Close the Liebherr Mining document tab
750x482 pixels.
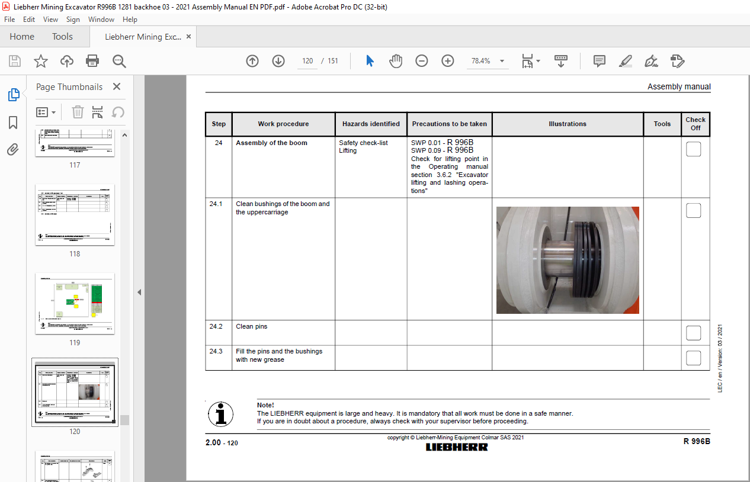click(189, 36)
